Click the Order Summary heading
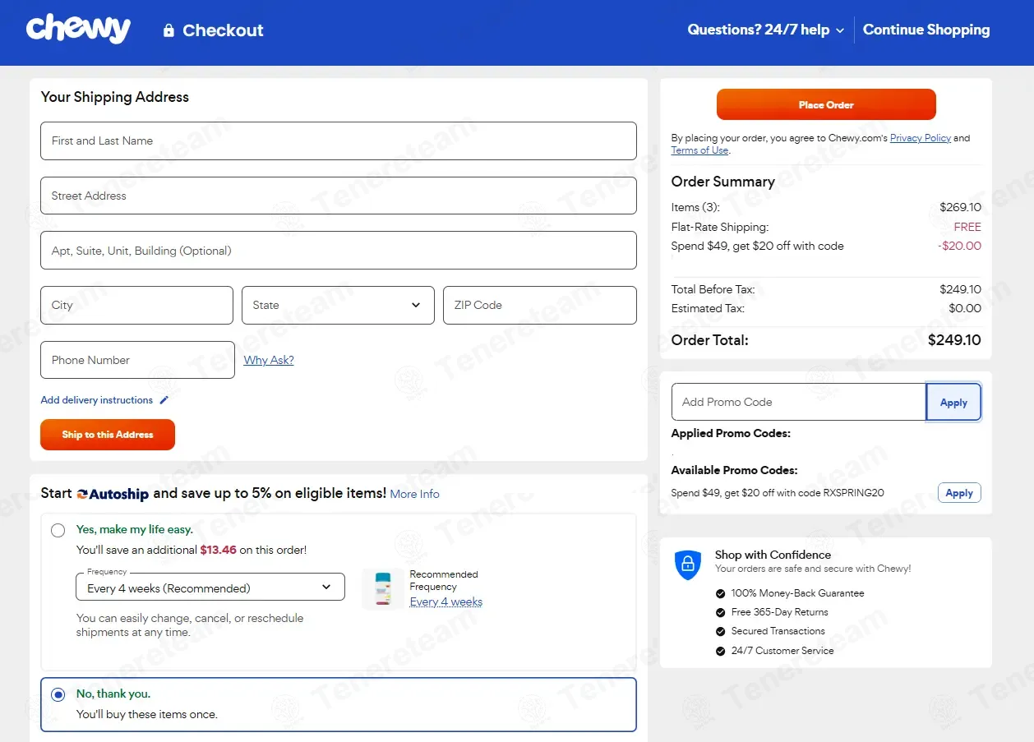1034x742 pixels. tap(723, 182)
